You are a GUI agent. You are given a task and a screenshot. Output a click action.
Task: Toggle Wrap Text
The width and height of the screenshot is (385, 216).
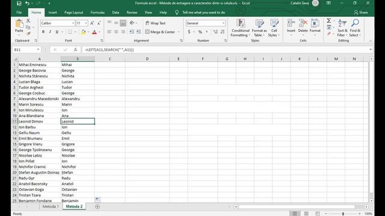[x=155, y=23]
